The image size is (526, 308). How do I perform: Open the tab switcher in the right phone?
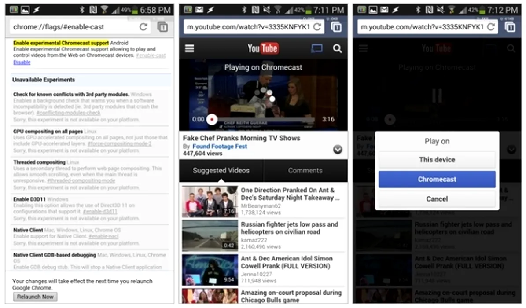[x=510, y=27]
